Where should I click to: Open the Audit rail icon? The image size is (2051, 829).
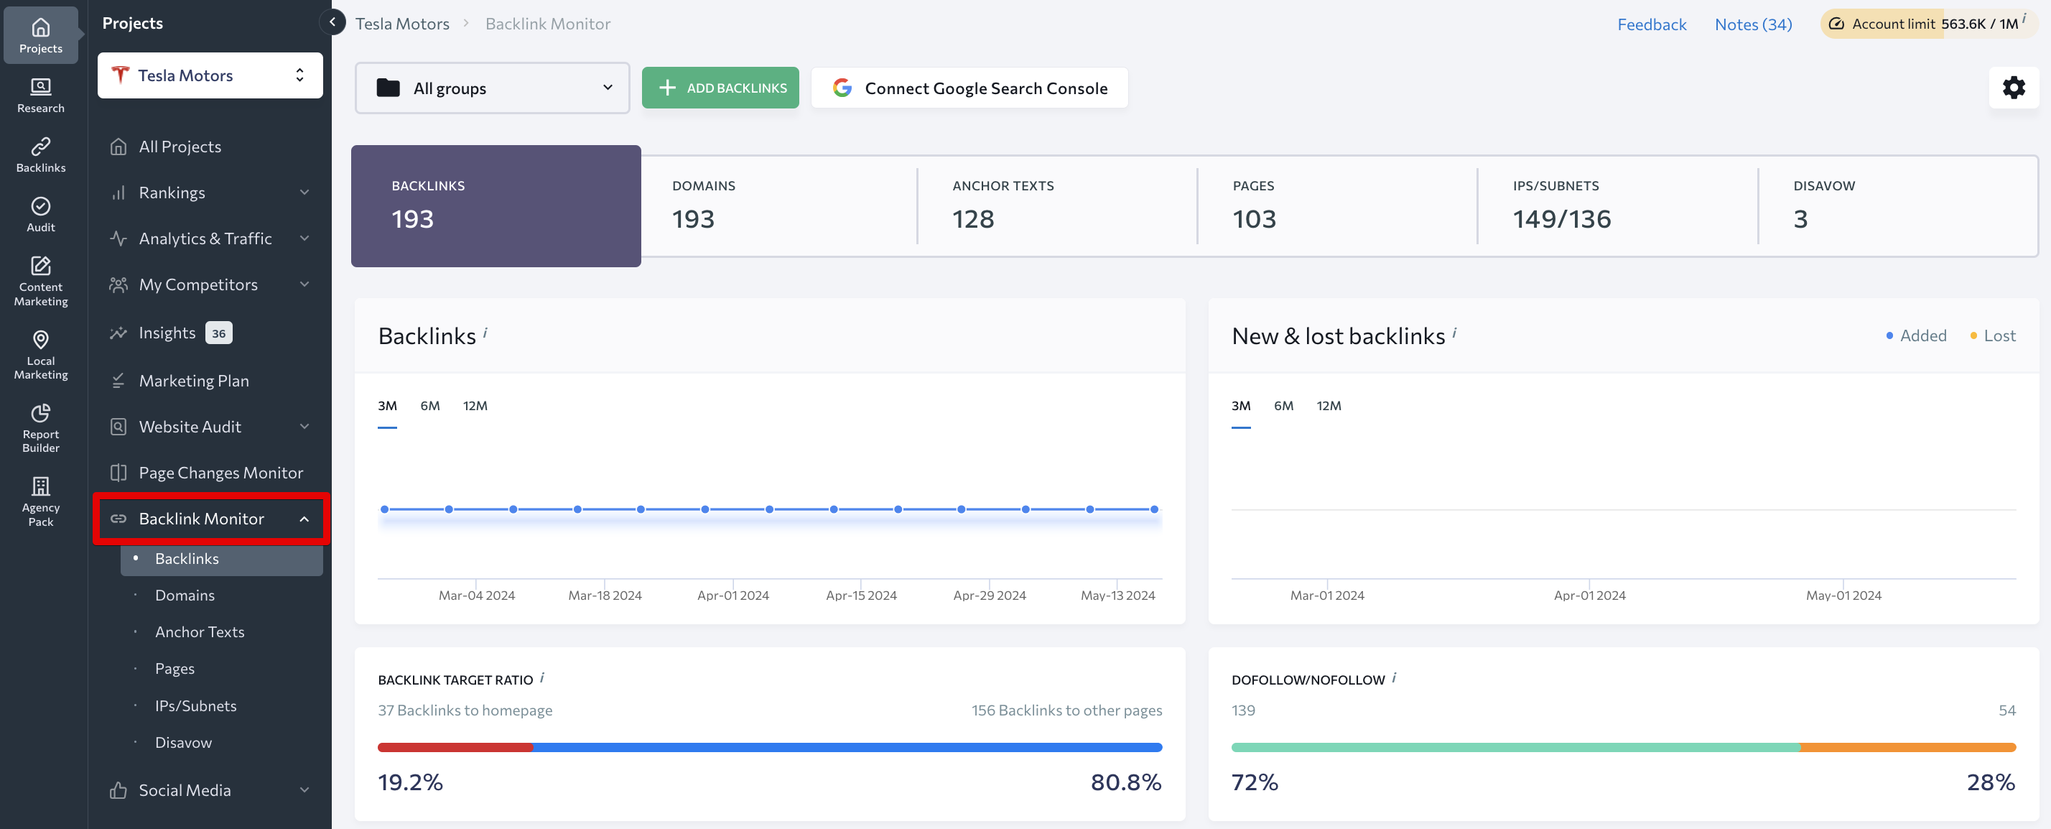coord(41,214)
